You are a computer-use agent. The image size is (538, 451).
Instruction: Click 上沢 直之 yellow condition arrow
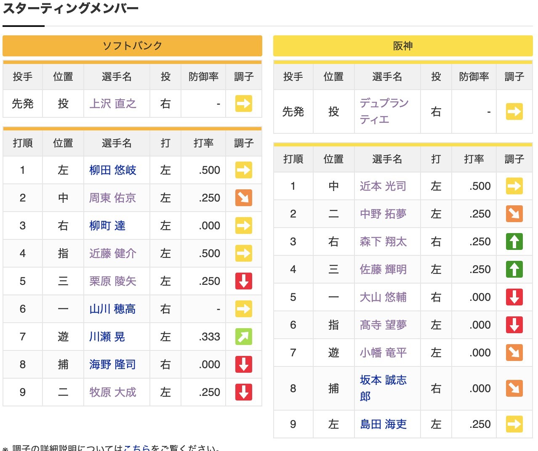pos(244,103)
